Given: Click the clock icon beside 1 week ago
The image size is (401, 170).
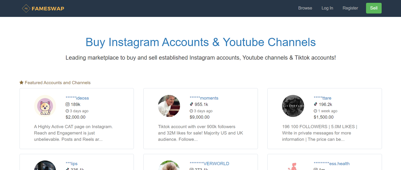Looking at the screenshot, I should (x=315, y=111).
